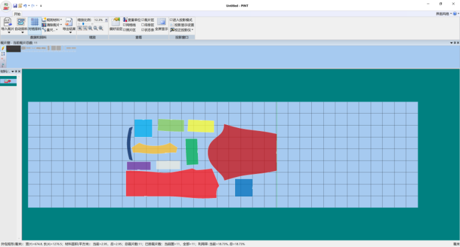The width and height of the screenshot is (460, 247).
Task: Click the 自动排料 auto nesting icon
Action: coord(21,23)
